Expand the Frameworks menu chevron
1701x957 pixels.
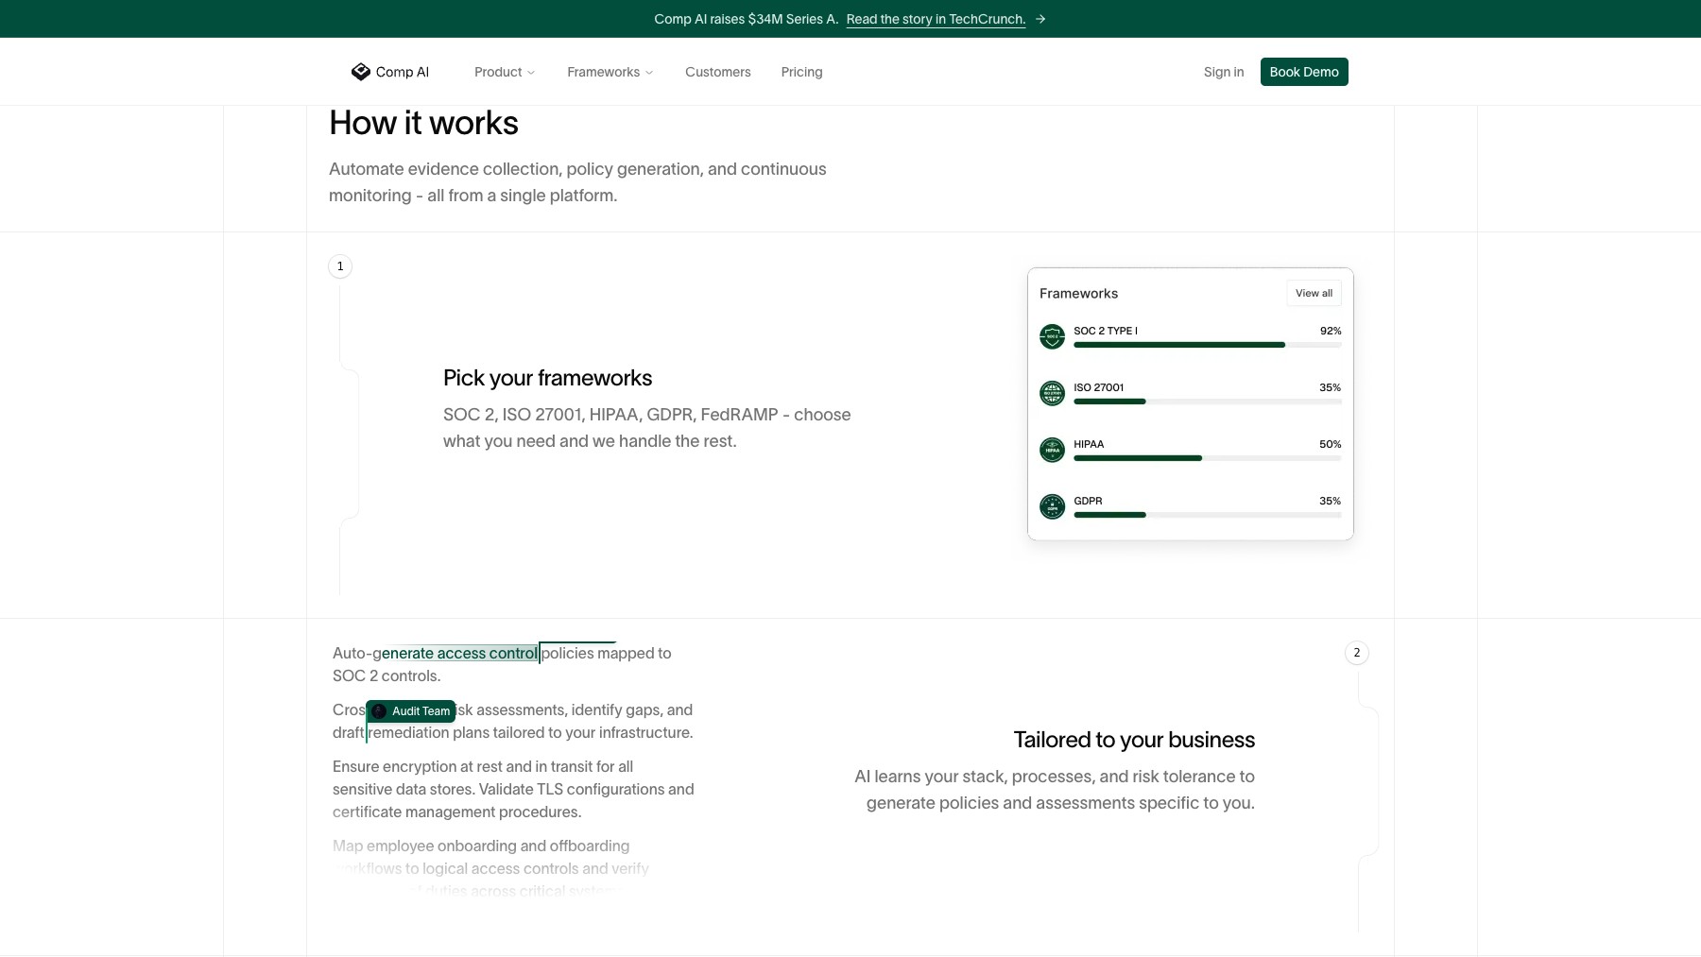(x=649, y=73)
